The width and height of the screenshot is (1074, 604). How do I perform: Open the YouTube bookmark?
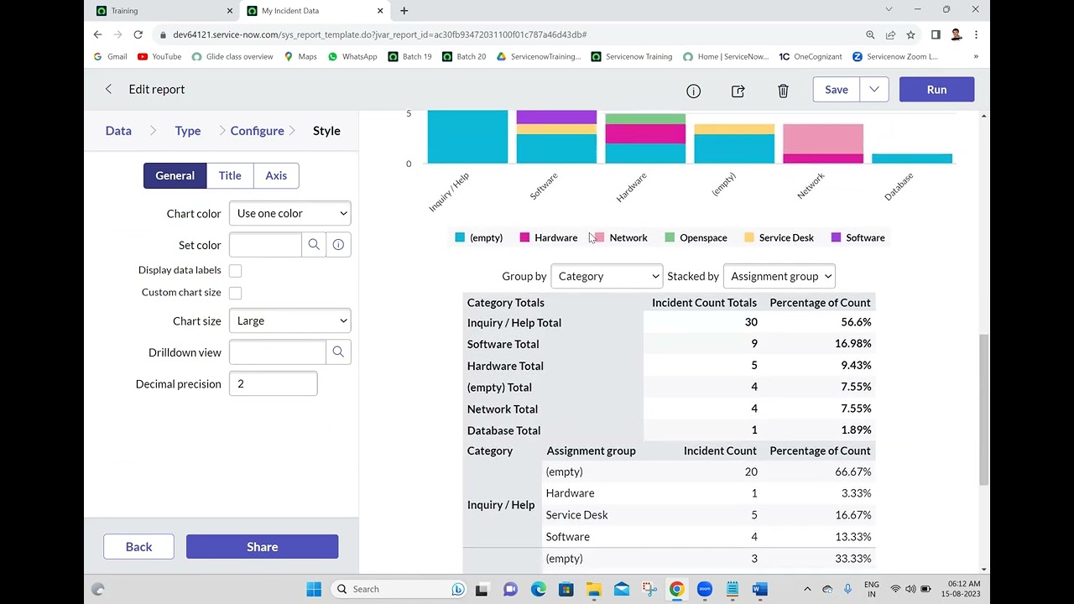point(159,56)
